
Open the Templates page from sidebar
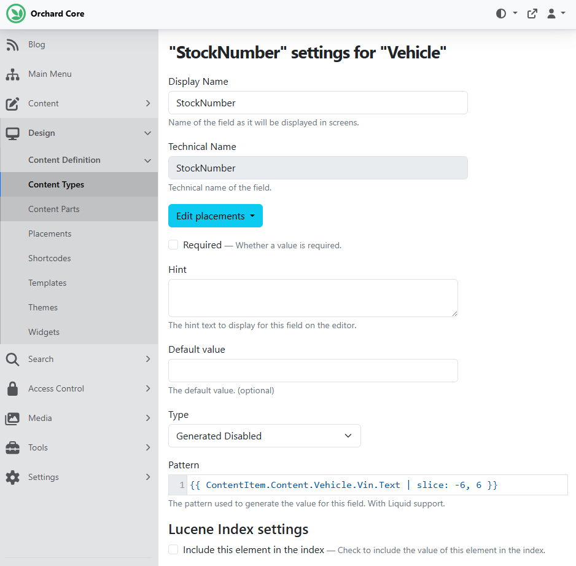47,283
